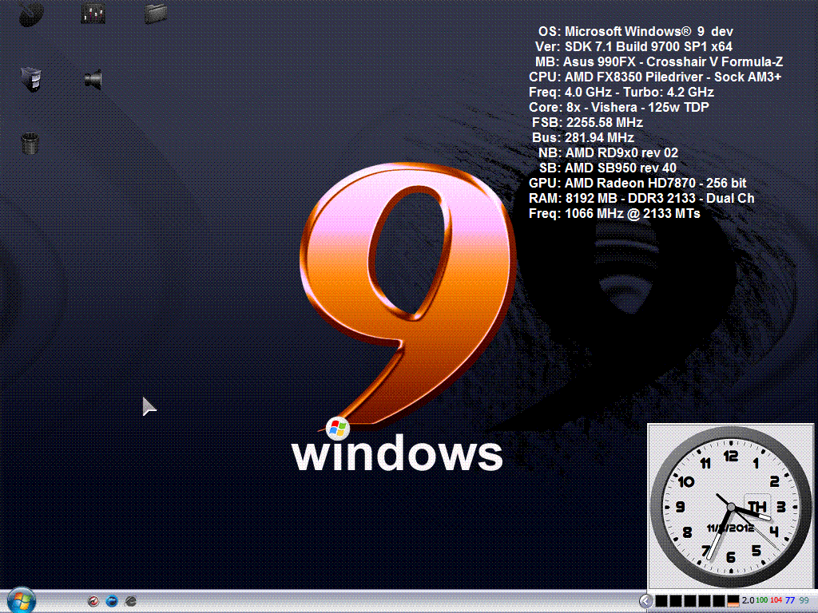Launch the blue round quick launch icon
818x613 pixels.
(x=112, y=601)
